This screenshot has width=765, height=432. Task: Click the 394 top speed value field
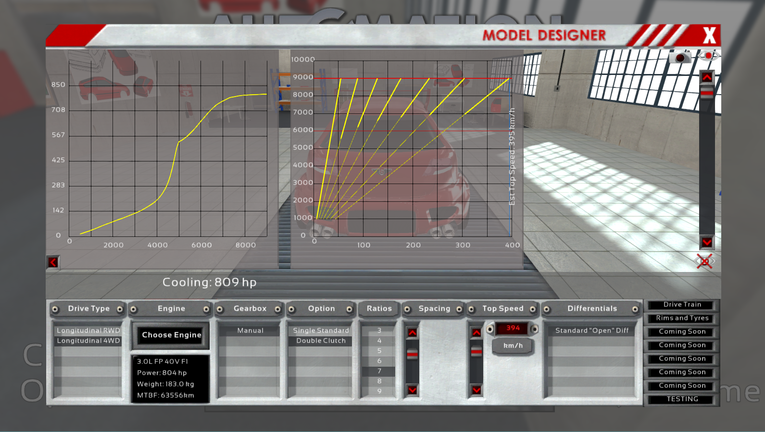(x=513, y=328)
